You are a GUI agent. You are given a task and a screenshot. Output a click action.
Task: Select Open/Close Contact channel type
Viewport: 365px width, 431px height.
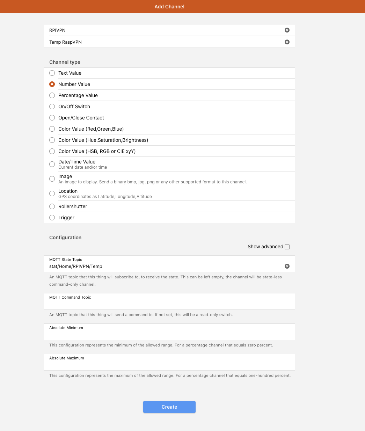point(52,118)
